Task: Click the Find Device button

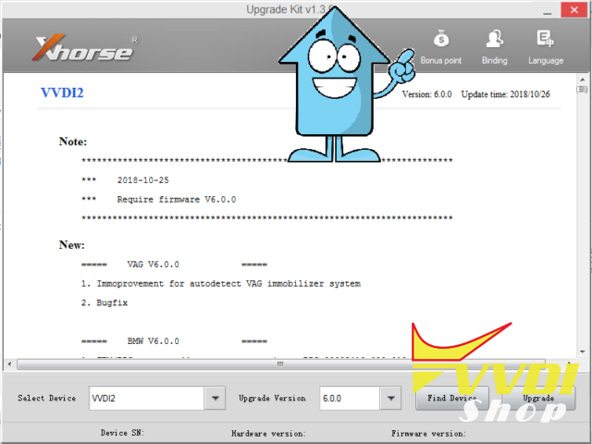Action: pyautogui.click(x=452, y=398)
